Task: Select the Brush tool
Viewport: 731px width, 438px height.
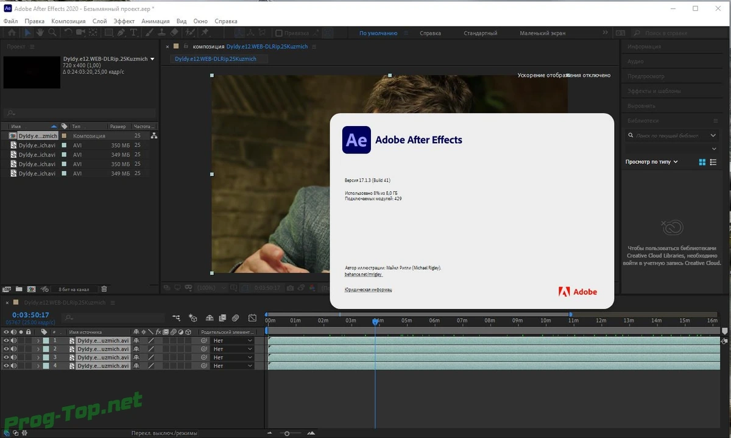Action: pos(149,33)
